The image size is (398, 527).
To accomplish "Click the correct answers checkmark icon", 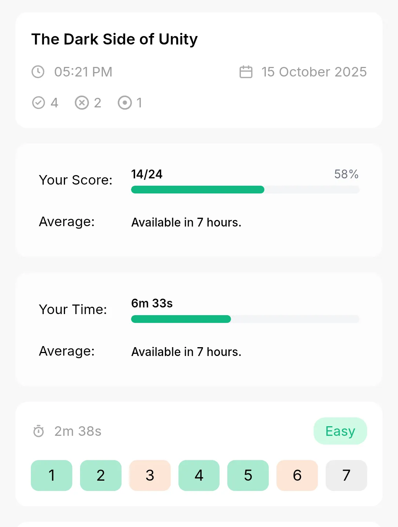I will 39,103.
